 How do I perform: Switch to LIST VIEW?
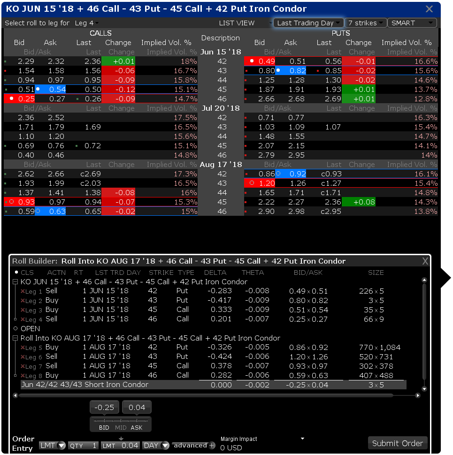(237, 23)
